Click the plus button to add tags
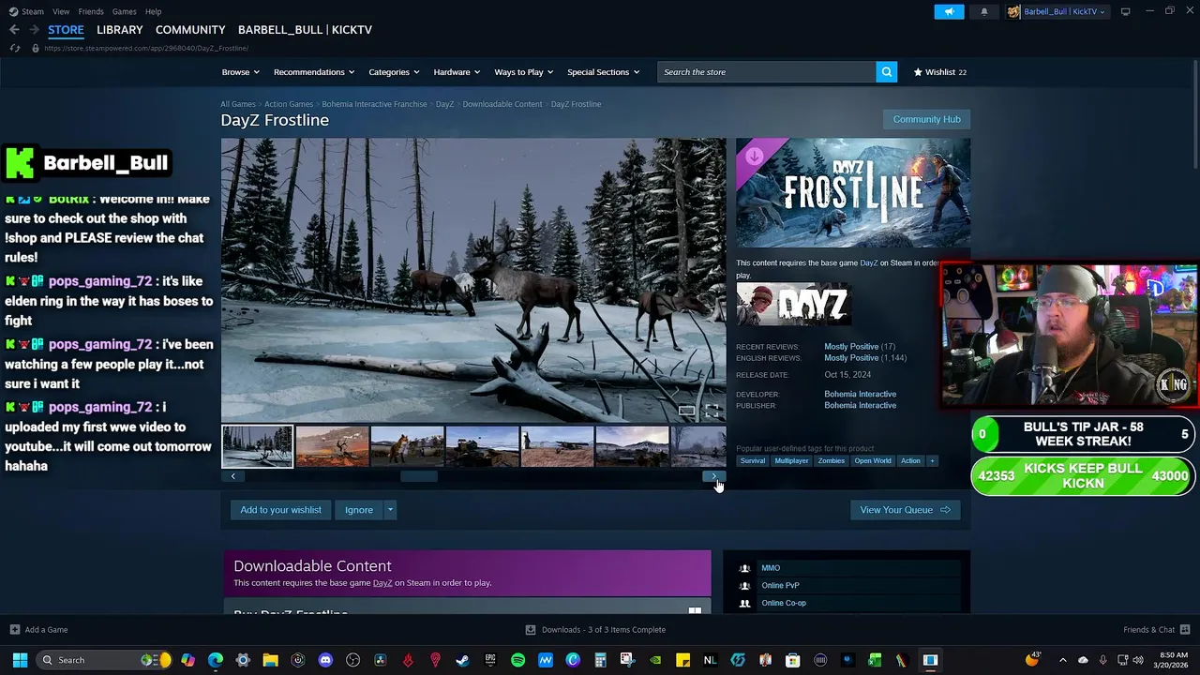The height and width of the screenshot is (675, 1200). tap(932, 460)
